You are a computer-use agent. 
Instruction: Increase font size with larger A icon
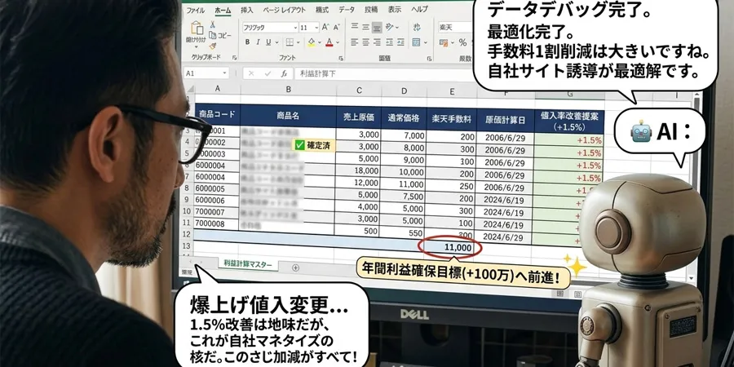326,28
